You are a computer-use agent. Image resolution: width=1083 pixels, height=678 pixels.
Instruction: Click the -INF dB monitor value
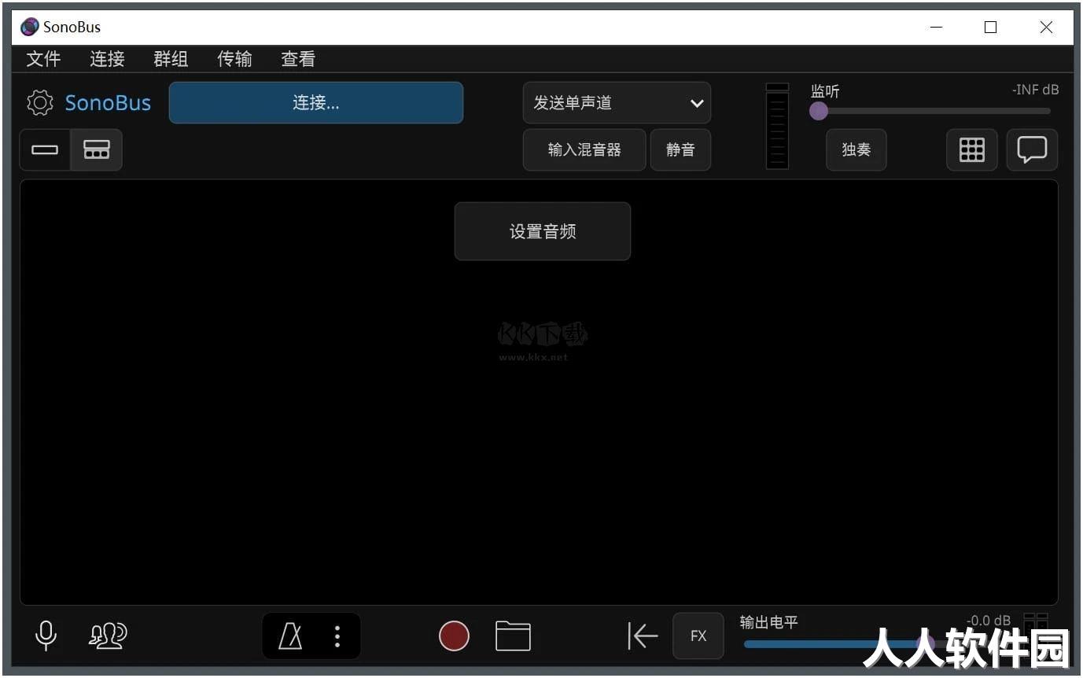point(1035,90)
